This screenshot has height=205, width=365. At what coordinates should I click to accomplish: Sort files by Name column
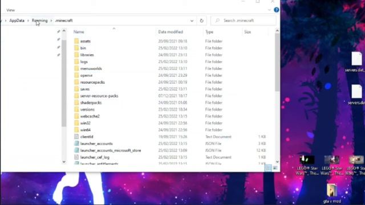79,32
